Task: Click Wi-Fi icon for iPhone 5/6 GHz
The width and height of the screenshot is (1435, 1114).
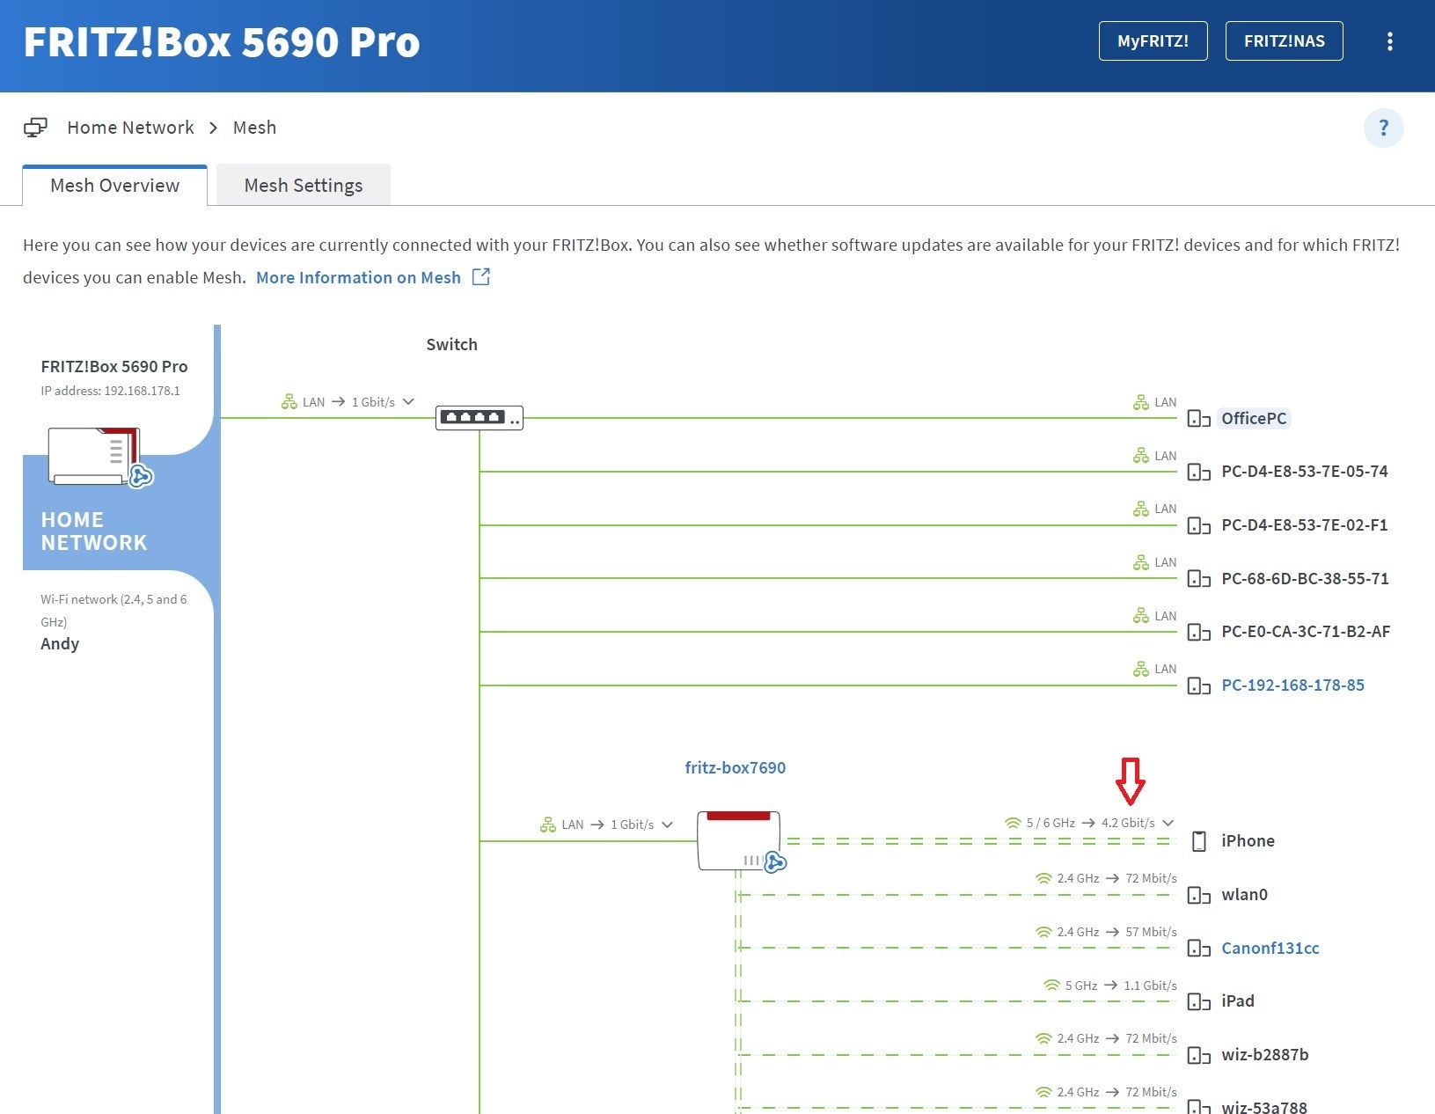Action: 1013,823
